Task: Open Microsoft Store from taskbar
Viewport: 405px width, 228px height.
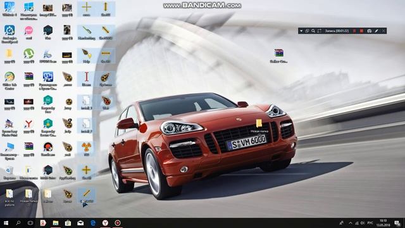Action: (x=68, y=223)
